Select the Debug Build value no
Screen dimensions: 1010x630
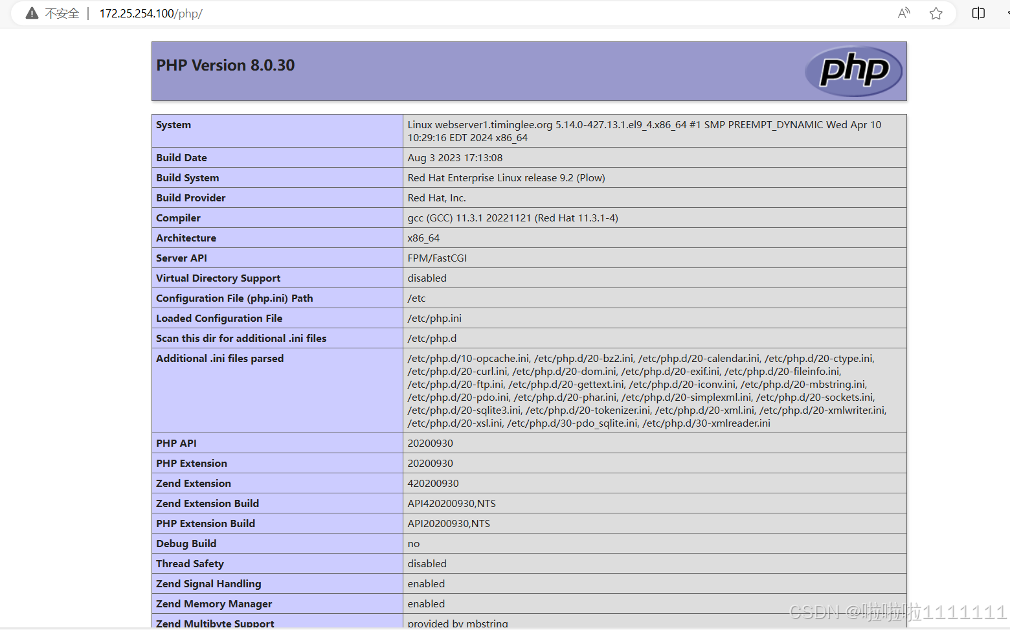pos(414,544)
